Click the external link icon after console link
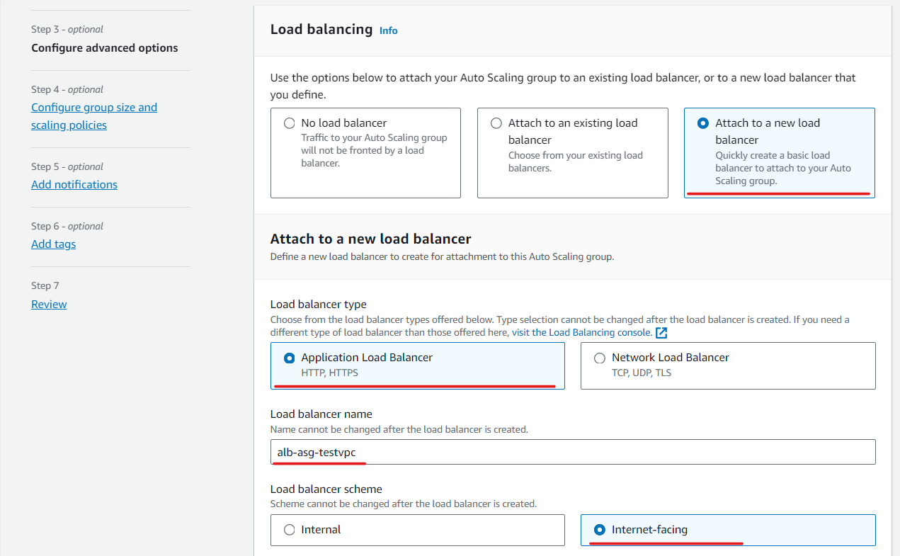Screen dimensions: 900x556 661,332
